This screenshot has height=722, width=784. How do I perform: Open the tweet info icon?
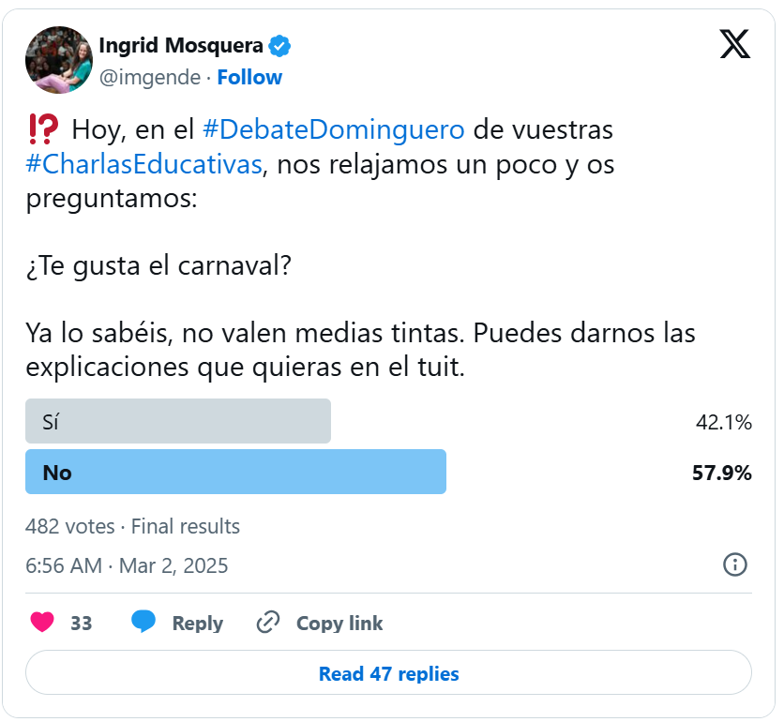point(734,564)
